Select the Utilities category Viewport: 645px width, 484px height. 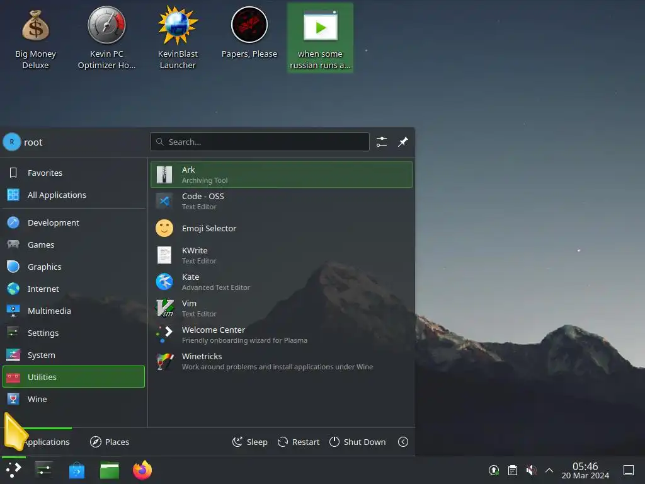(74, 377)
